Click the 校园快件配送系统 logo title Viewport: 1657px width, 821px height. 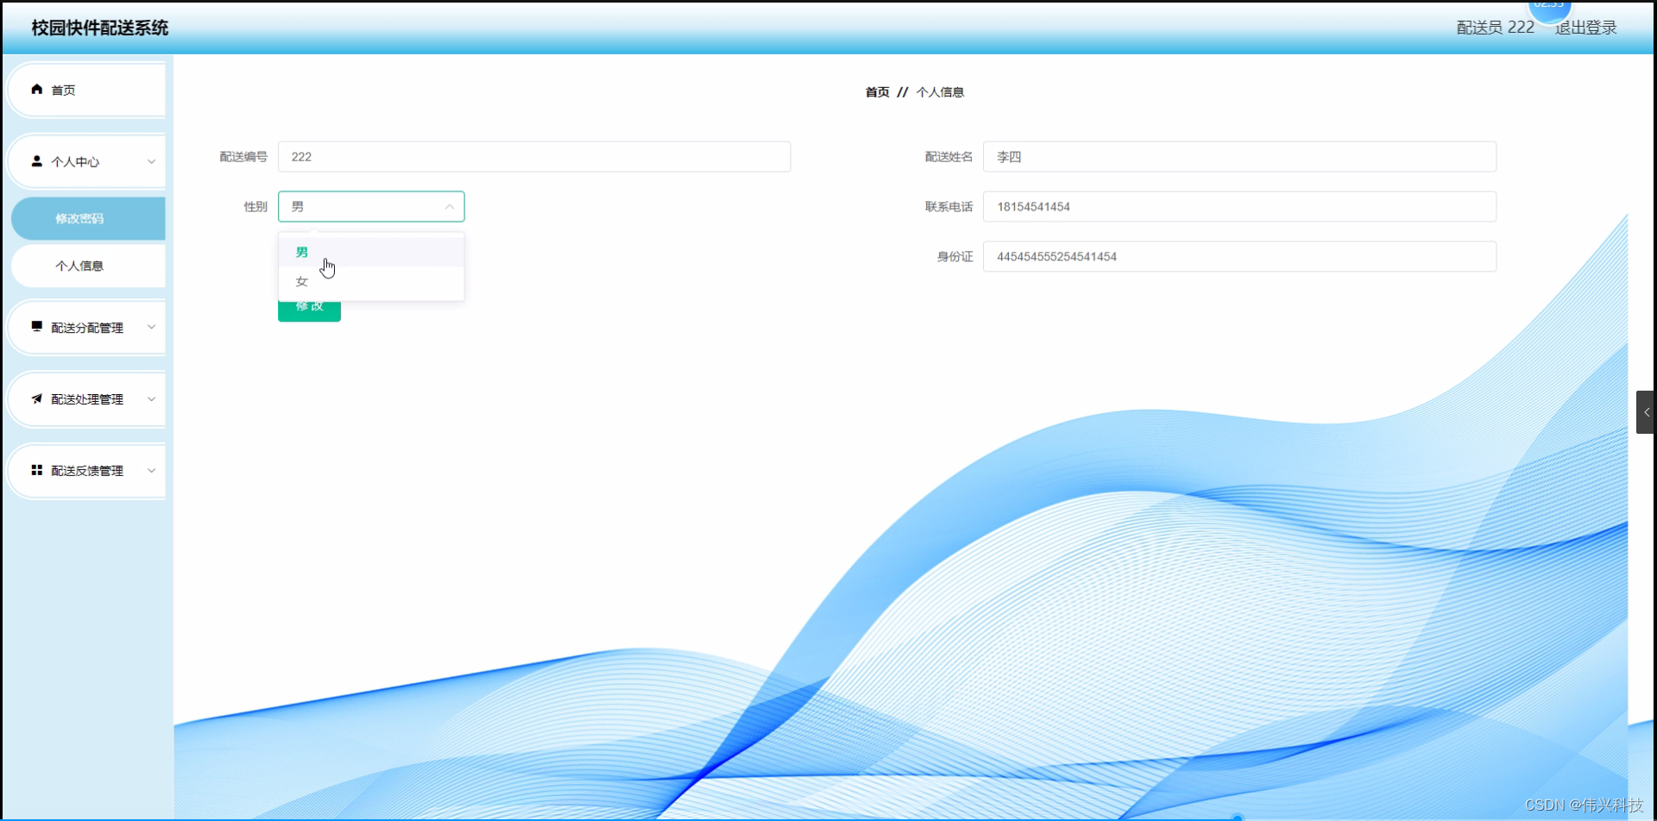pos(99,27)
